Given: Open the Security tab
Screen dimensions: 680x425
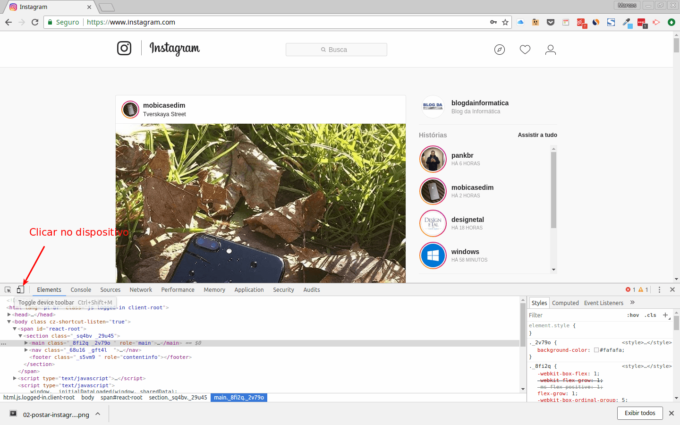Looking at the screenshot, I should click(x=283, y=289).
